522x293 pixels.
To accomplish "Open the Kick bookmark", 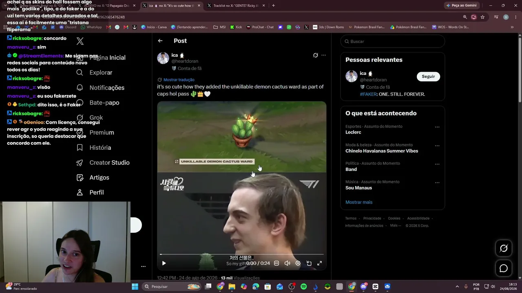I will [x=236, y=27].
